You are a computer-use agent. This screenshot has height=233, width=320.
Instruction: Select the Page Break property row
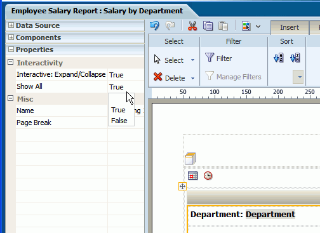pos(80,123)
